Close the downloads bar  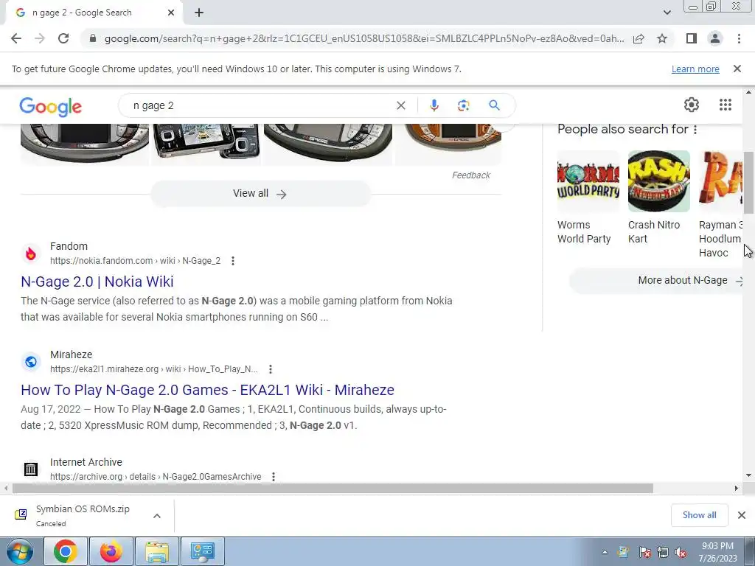click(x=742, y=515)
